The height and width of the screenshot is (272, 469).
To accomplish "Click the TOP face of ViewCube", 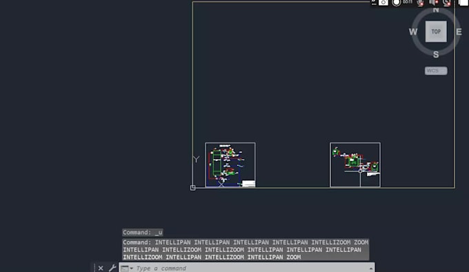I will [x=436, y=32].
